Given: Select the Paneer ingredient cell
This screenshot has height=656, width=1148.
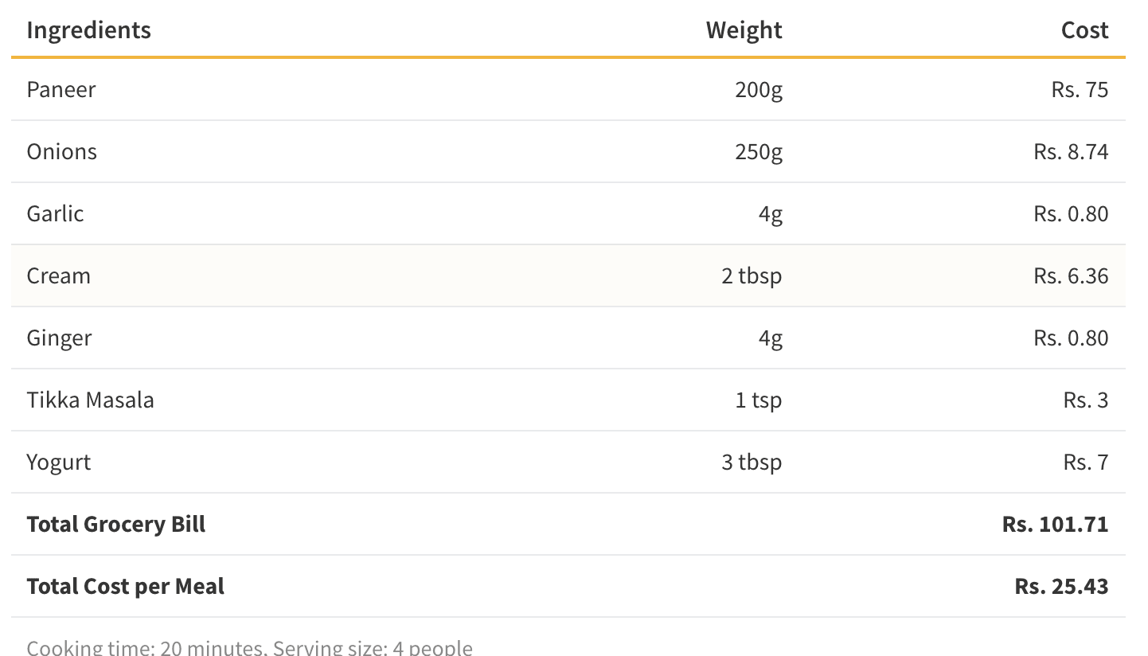Looking at the screenshot, I should tap(61, 89).
